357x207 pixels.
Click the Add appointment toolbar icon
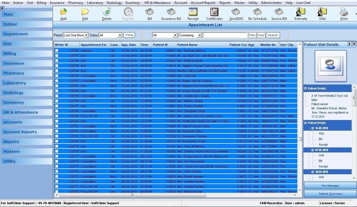(x=64, y=12)
